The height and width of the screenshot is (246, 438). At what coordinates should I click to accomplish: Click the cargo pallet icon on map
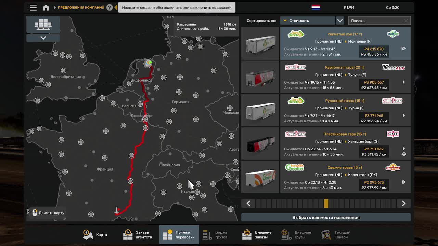43,24
